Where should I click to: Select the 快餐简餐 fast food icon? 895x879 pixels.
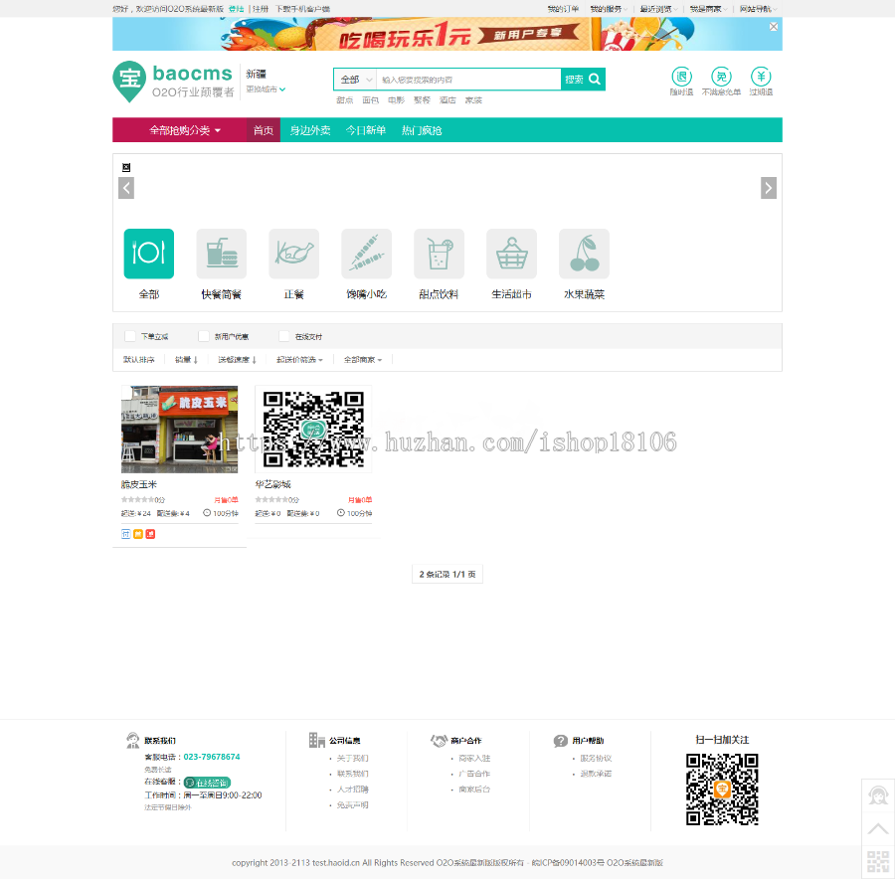[x=222, y=254]
